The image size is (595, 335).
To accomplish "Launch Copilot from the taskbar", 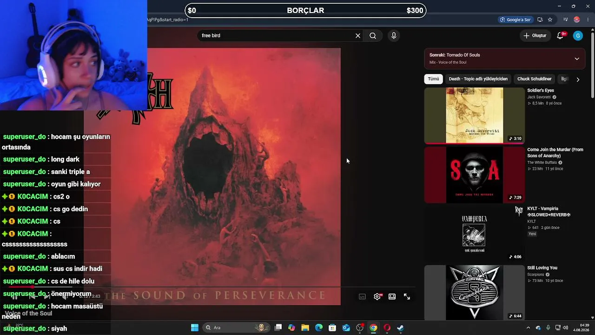I will 291,328.
